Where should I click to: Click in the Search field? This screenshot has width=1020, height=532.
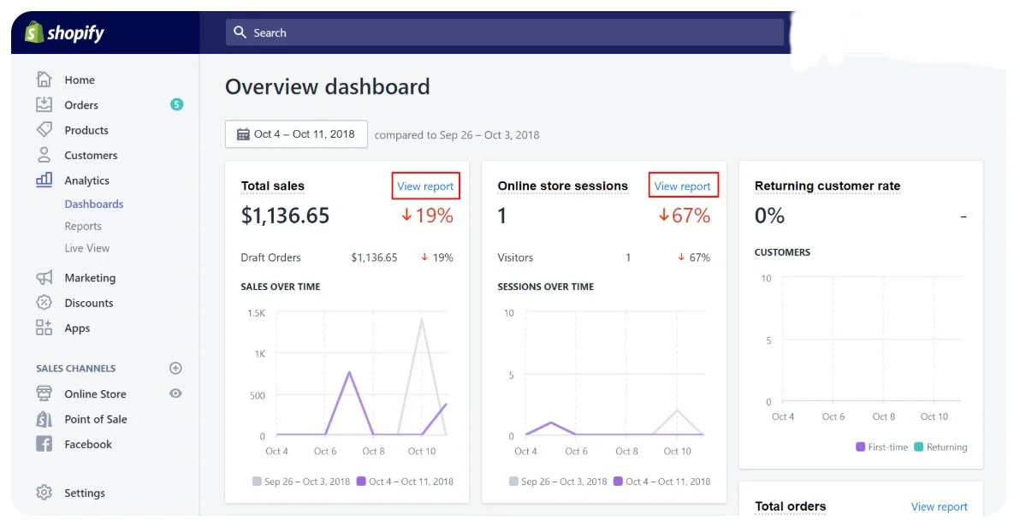[x=505, y=33]
